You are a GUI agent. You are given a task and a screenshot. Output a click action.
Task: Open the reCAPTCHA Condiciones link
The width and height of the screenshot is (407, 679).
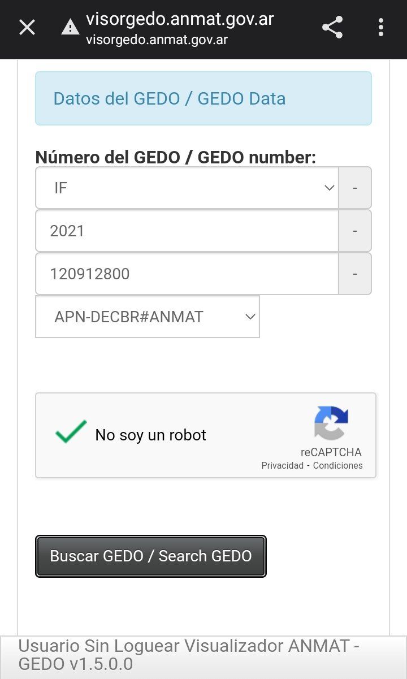coord(338,466)
